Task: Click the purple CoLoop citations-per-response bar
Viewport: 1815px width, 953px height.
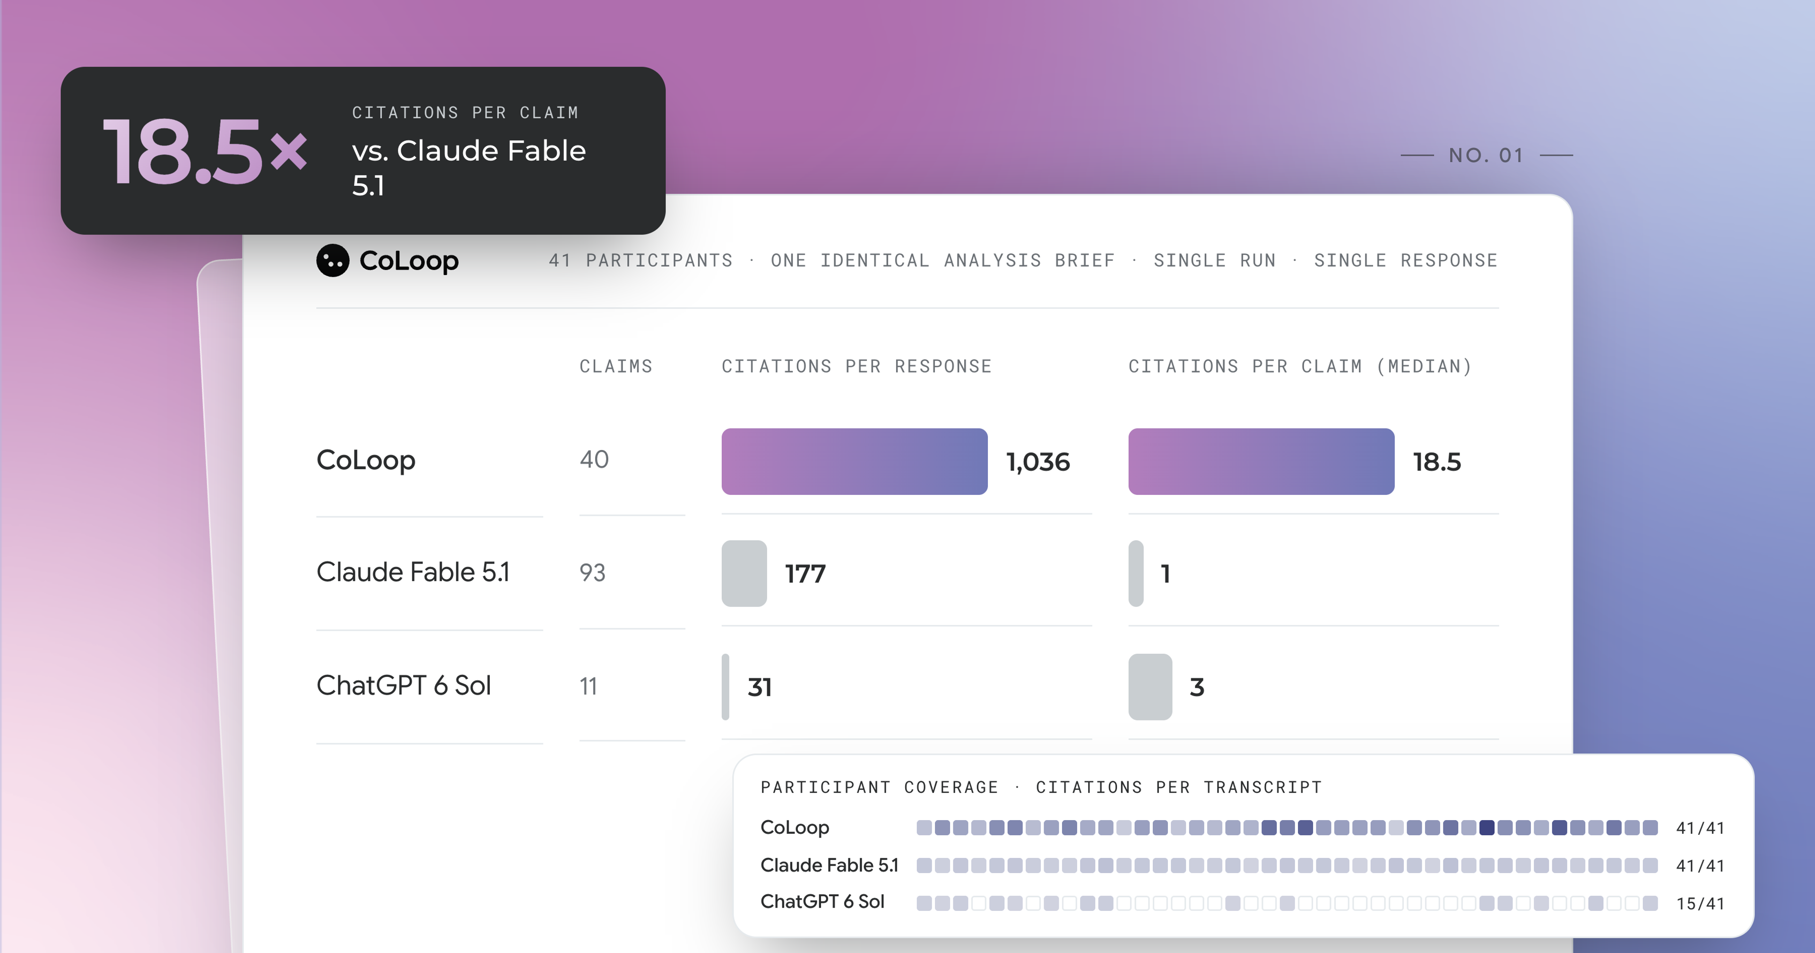Action: coord(855,462)
